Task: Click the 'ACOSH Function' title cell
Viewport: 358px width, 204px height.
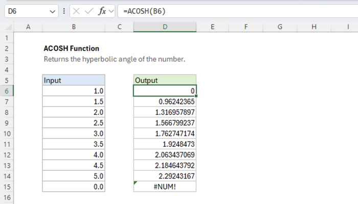Action: 71,48
